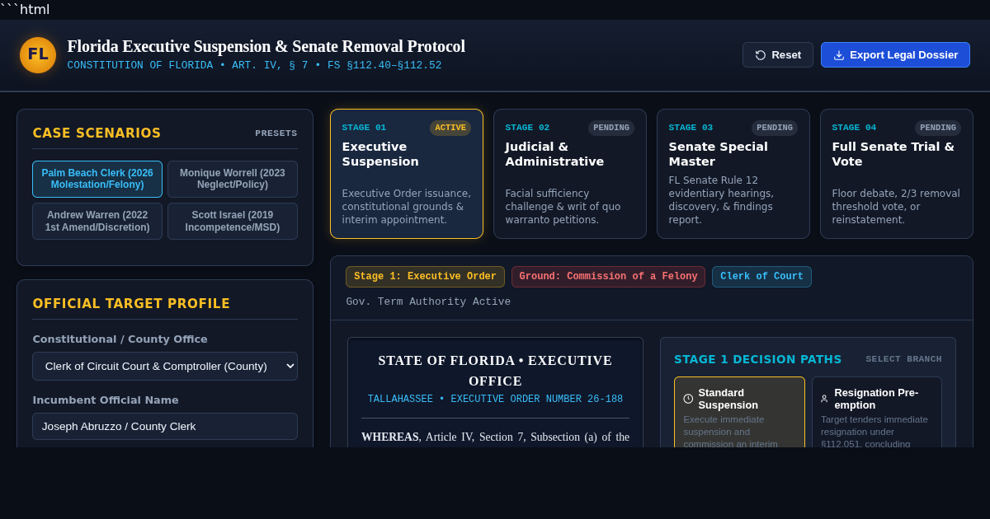The image size is (990, 519).
Task: Reset the protocol
Action: tap(778, 55)
